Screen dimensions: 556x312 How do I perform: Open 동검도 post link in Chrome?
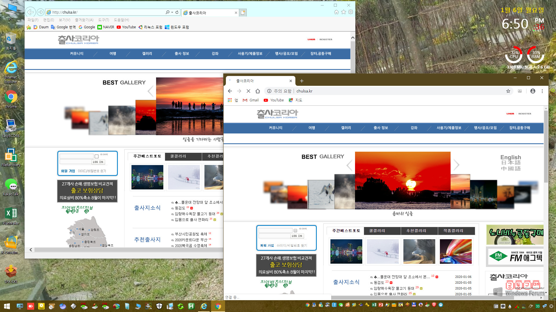[x=379, y=283]
